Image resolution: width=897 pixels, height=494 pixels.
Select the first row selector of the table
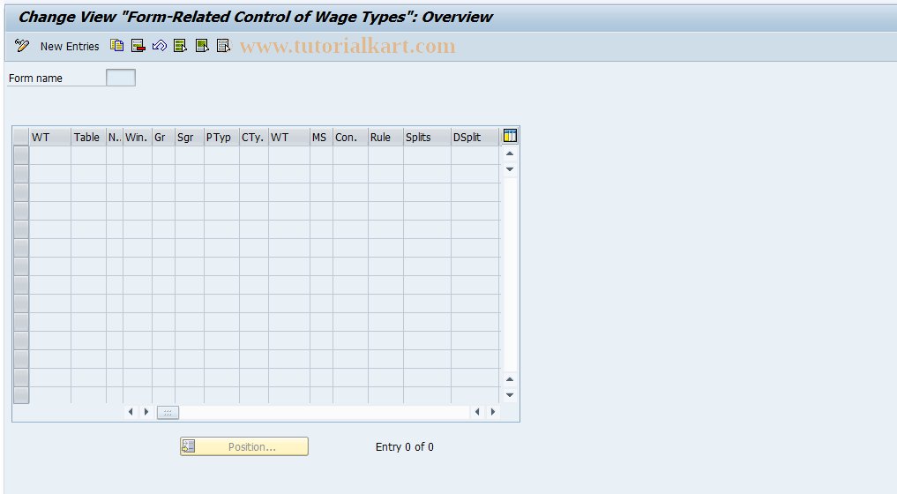tap(21, 155)
